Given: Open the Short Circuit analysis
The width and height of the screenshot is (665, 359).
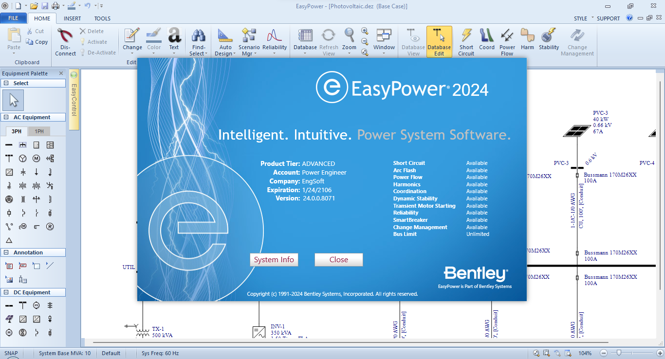Looking at the screenshot, I should pyautogui.click(x=466, y=42).
